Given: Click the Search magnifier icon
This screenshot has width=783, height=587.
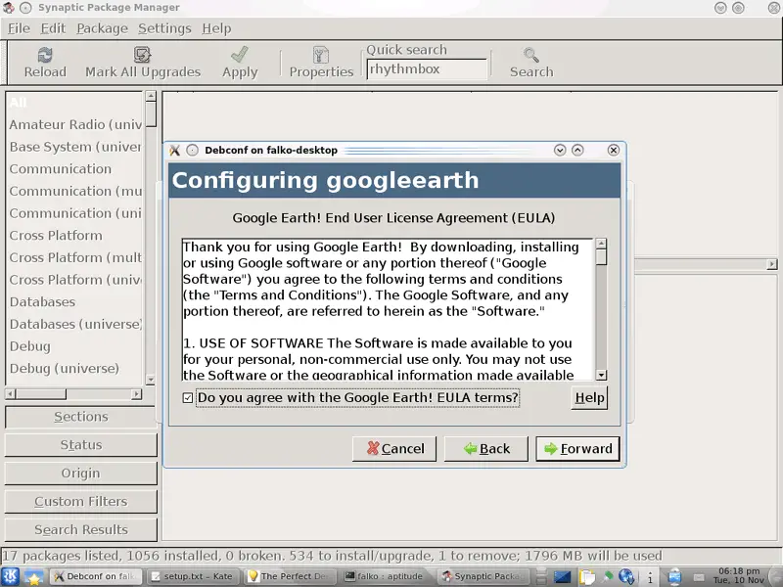Looking at the screenshot, I should [530, 55].
